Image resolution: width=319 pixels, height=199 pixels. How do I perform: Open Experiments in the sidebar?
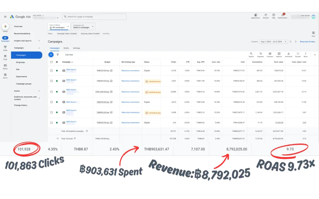22,77
